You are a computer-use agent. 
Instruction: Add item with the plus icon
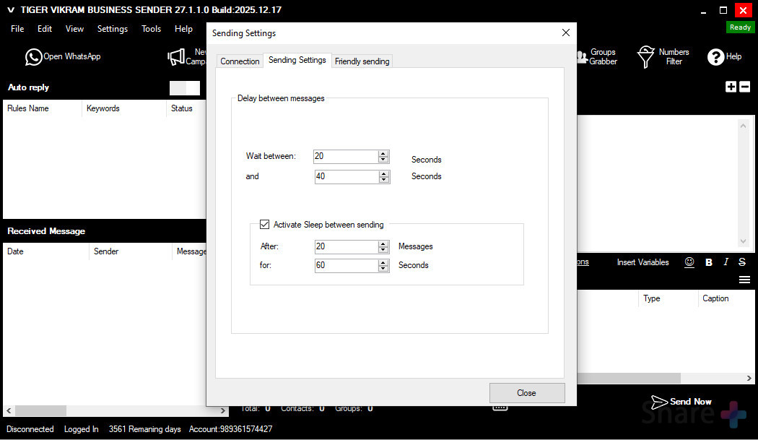[731, 87]
